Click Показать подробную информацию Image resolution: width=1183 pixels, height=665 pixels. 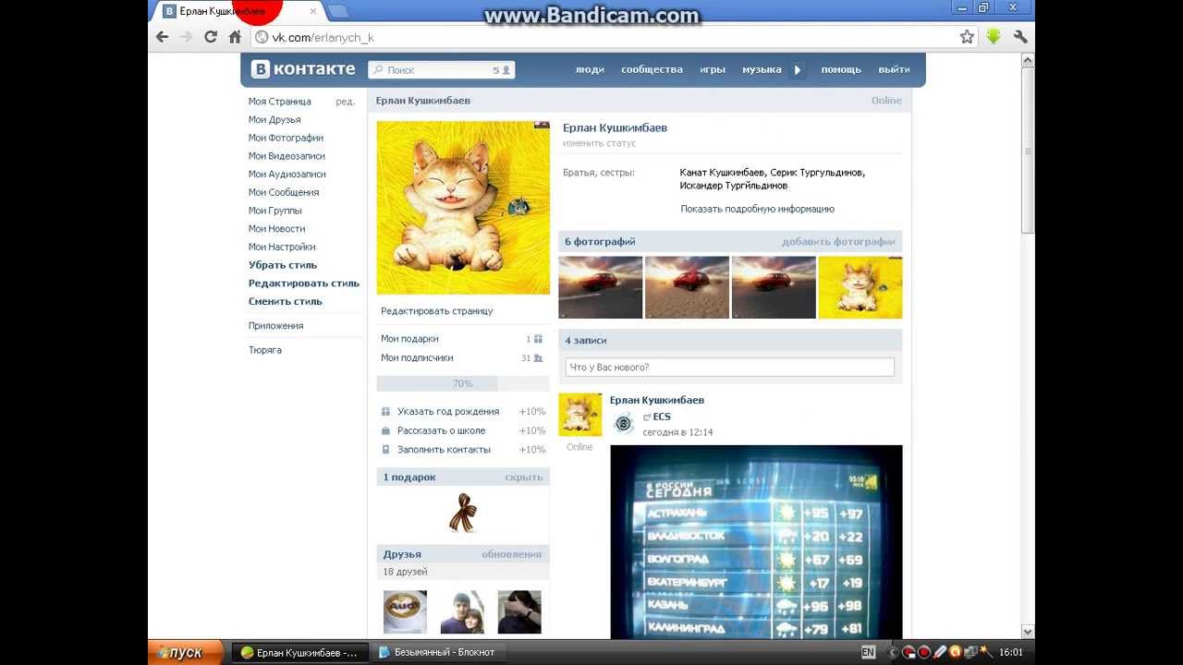tap(758, 209)
